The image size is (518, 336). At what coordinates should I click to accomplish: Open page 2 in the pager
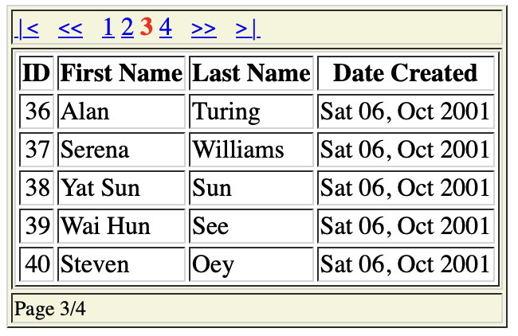point(128,27)
